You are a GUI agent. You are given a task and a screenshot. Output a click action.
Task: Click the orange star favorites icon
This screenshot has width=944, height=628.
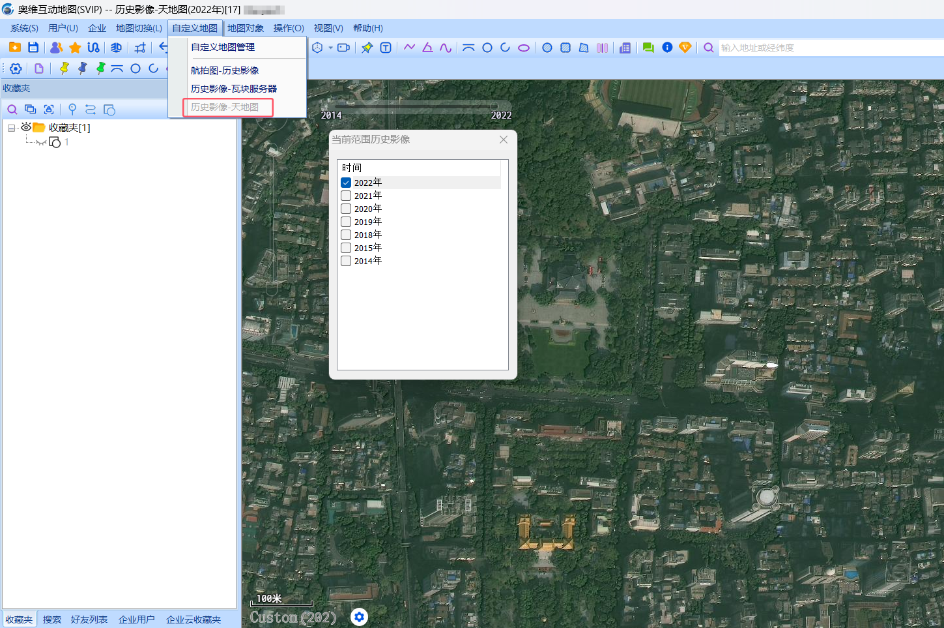[x=75, y=47]
